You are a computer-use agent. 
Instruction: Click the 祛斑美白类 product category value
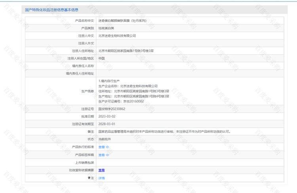(106, 28)
